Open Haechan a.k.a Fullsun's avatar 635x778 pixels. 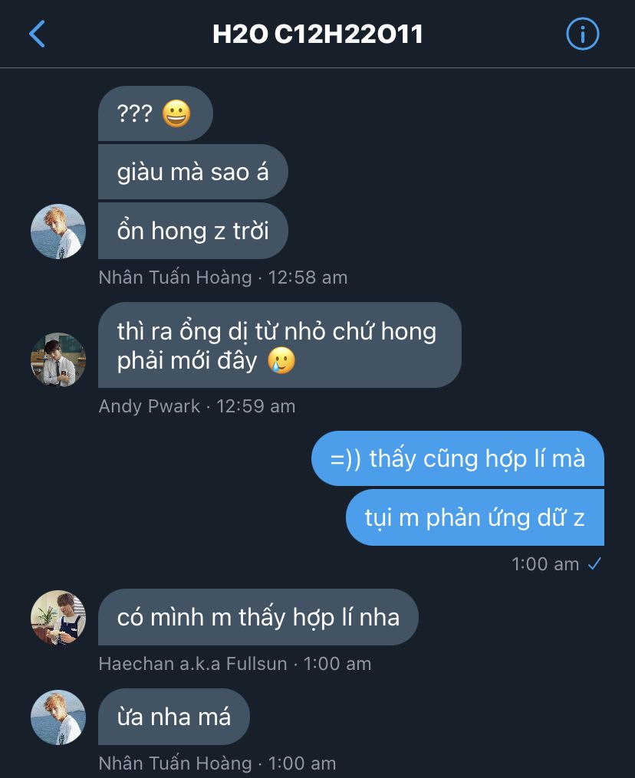click(58, 617)
